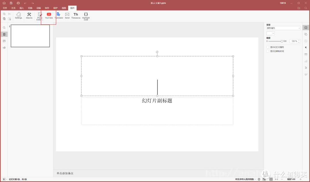
Task: Save the presentation with the floppy icon
Action: point(11,3)
